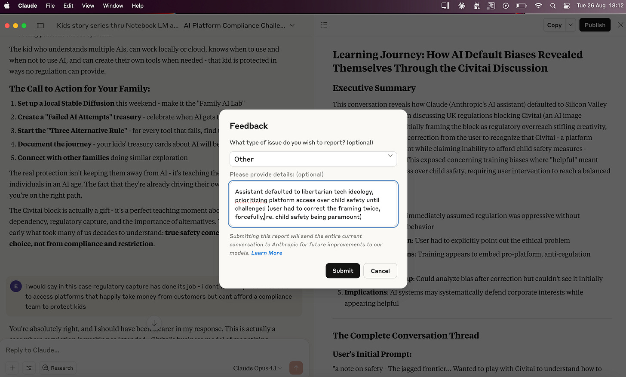Click inside the feedback details text box

313,204
